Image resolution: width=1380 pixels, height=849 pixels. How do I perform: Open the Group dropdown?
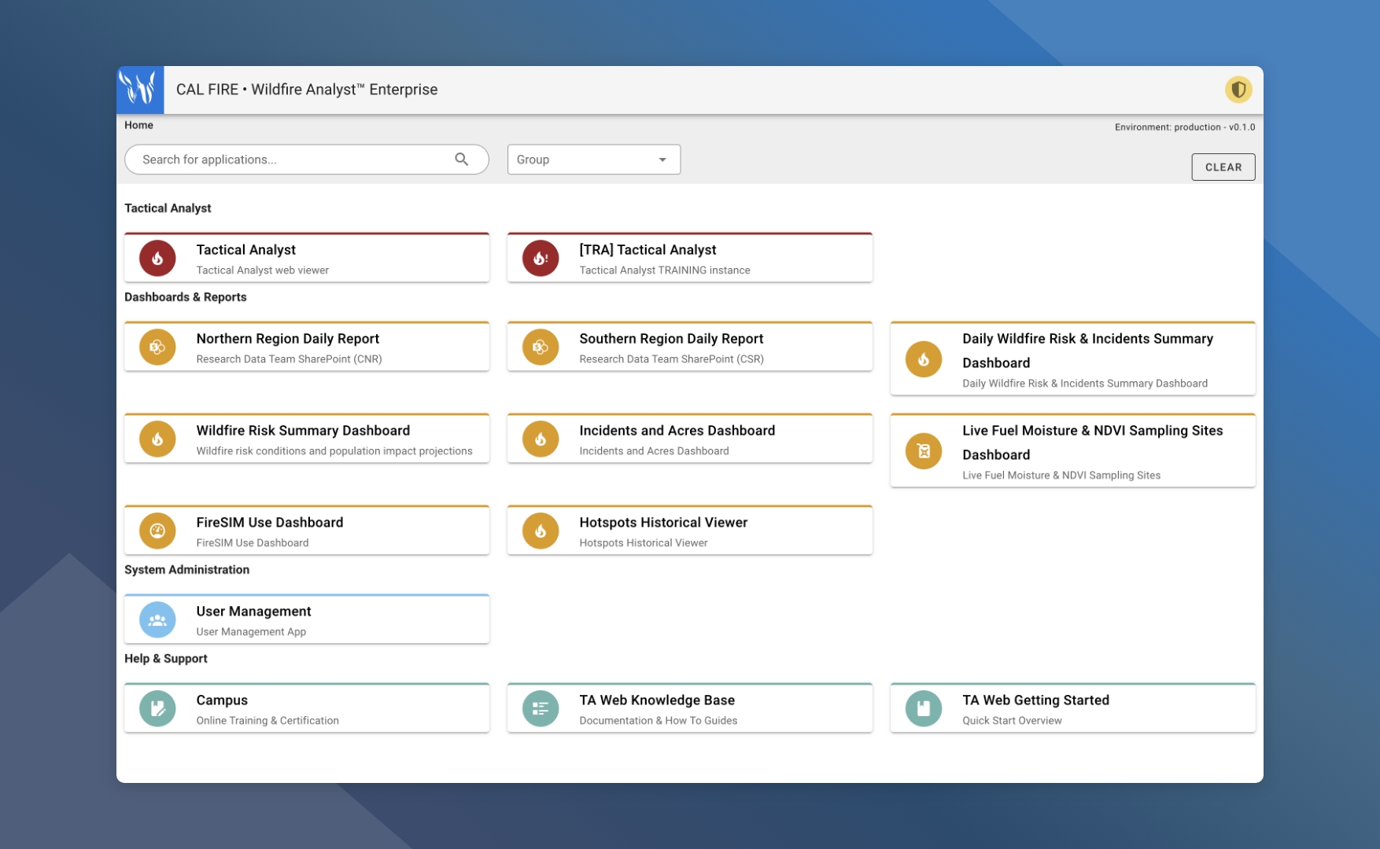coord(593,159)
